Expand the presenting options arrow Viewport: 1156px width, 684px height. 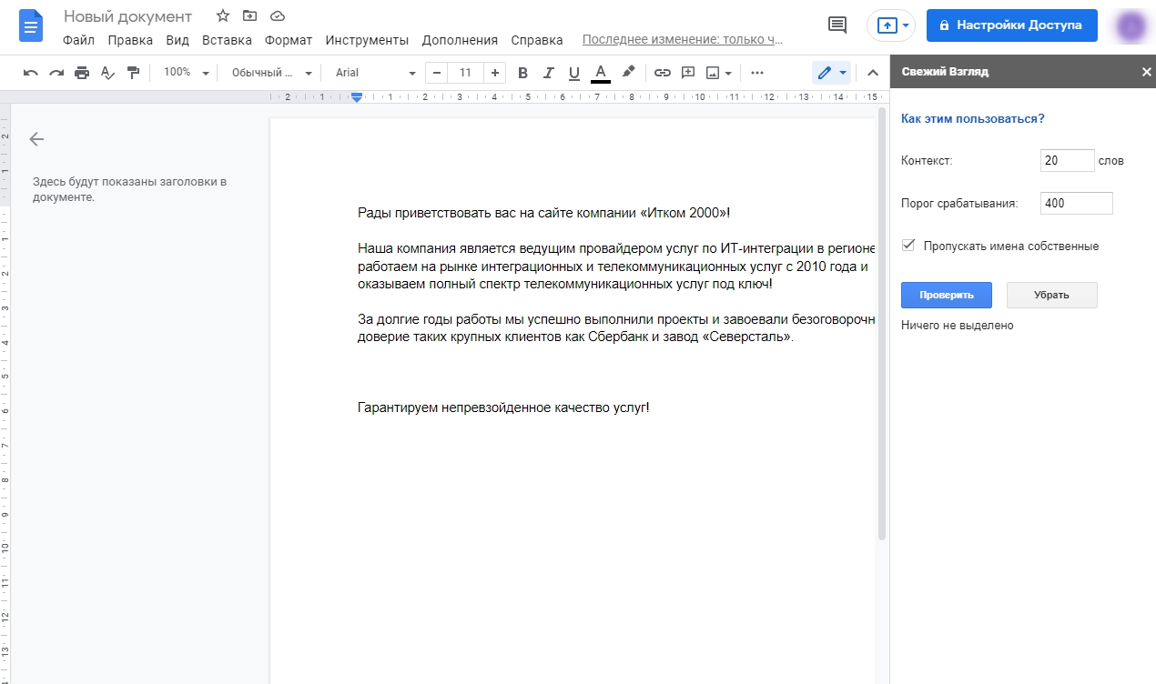(906, 25)
